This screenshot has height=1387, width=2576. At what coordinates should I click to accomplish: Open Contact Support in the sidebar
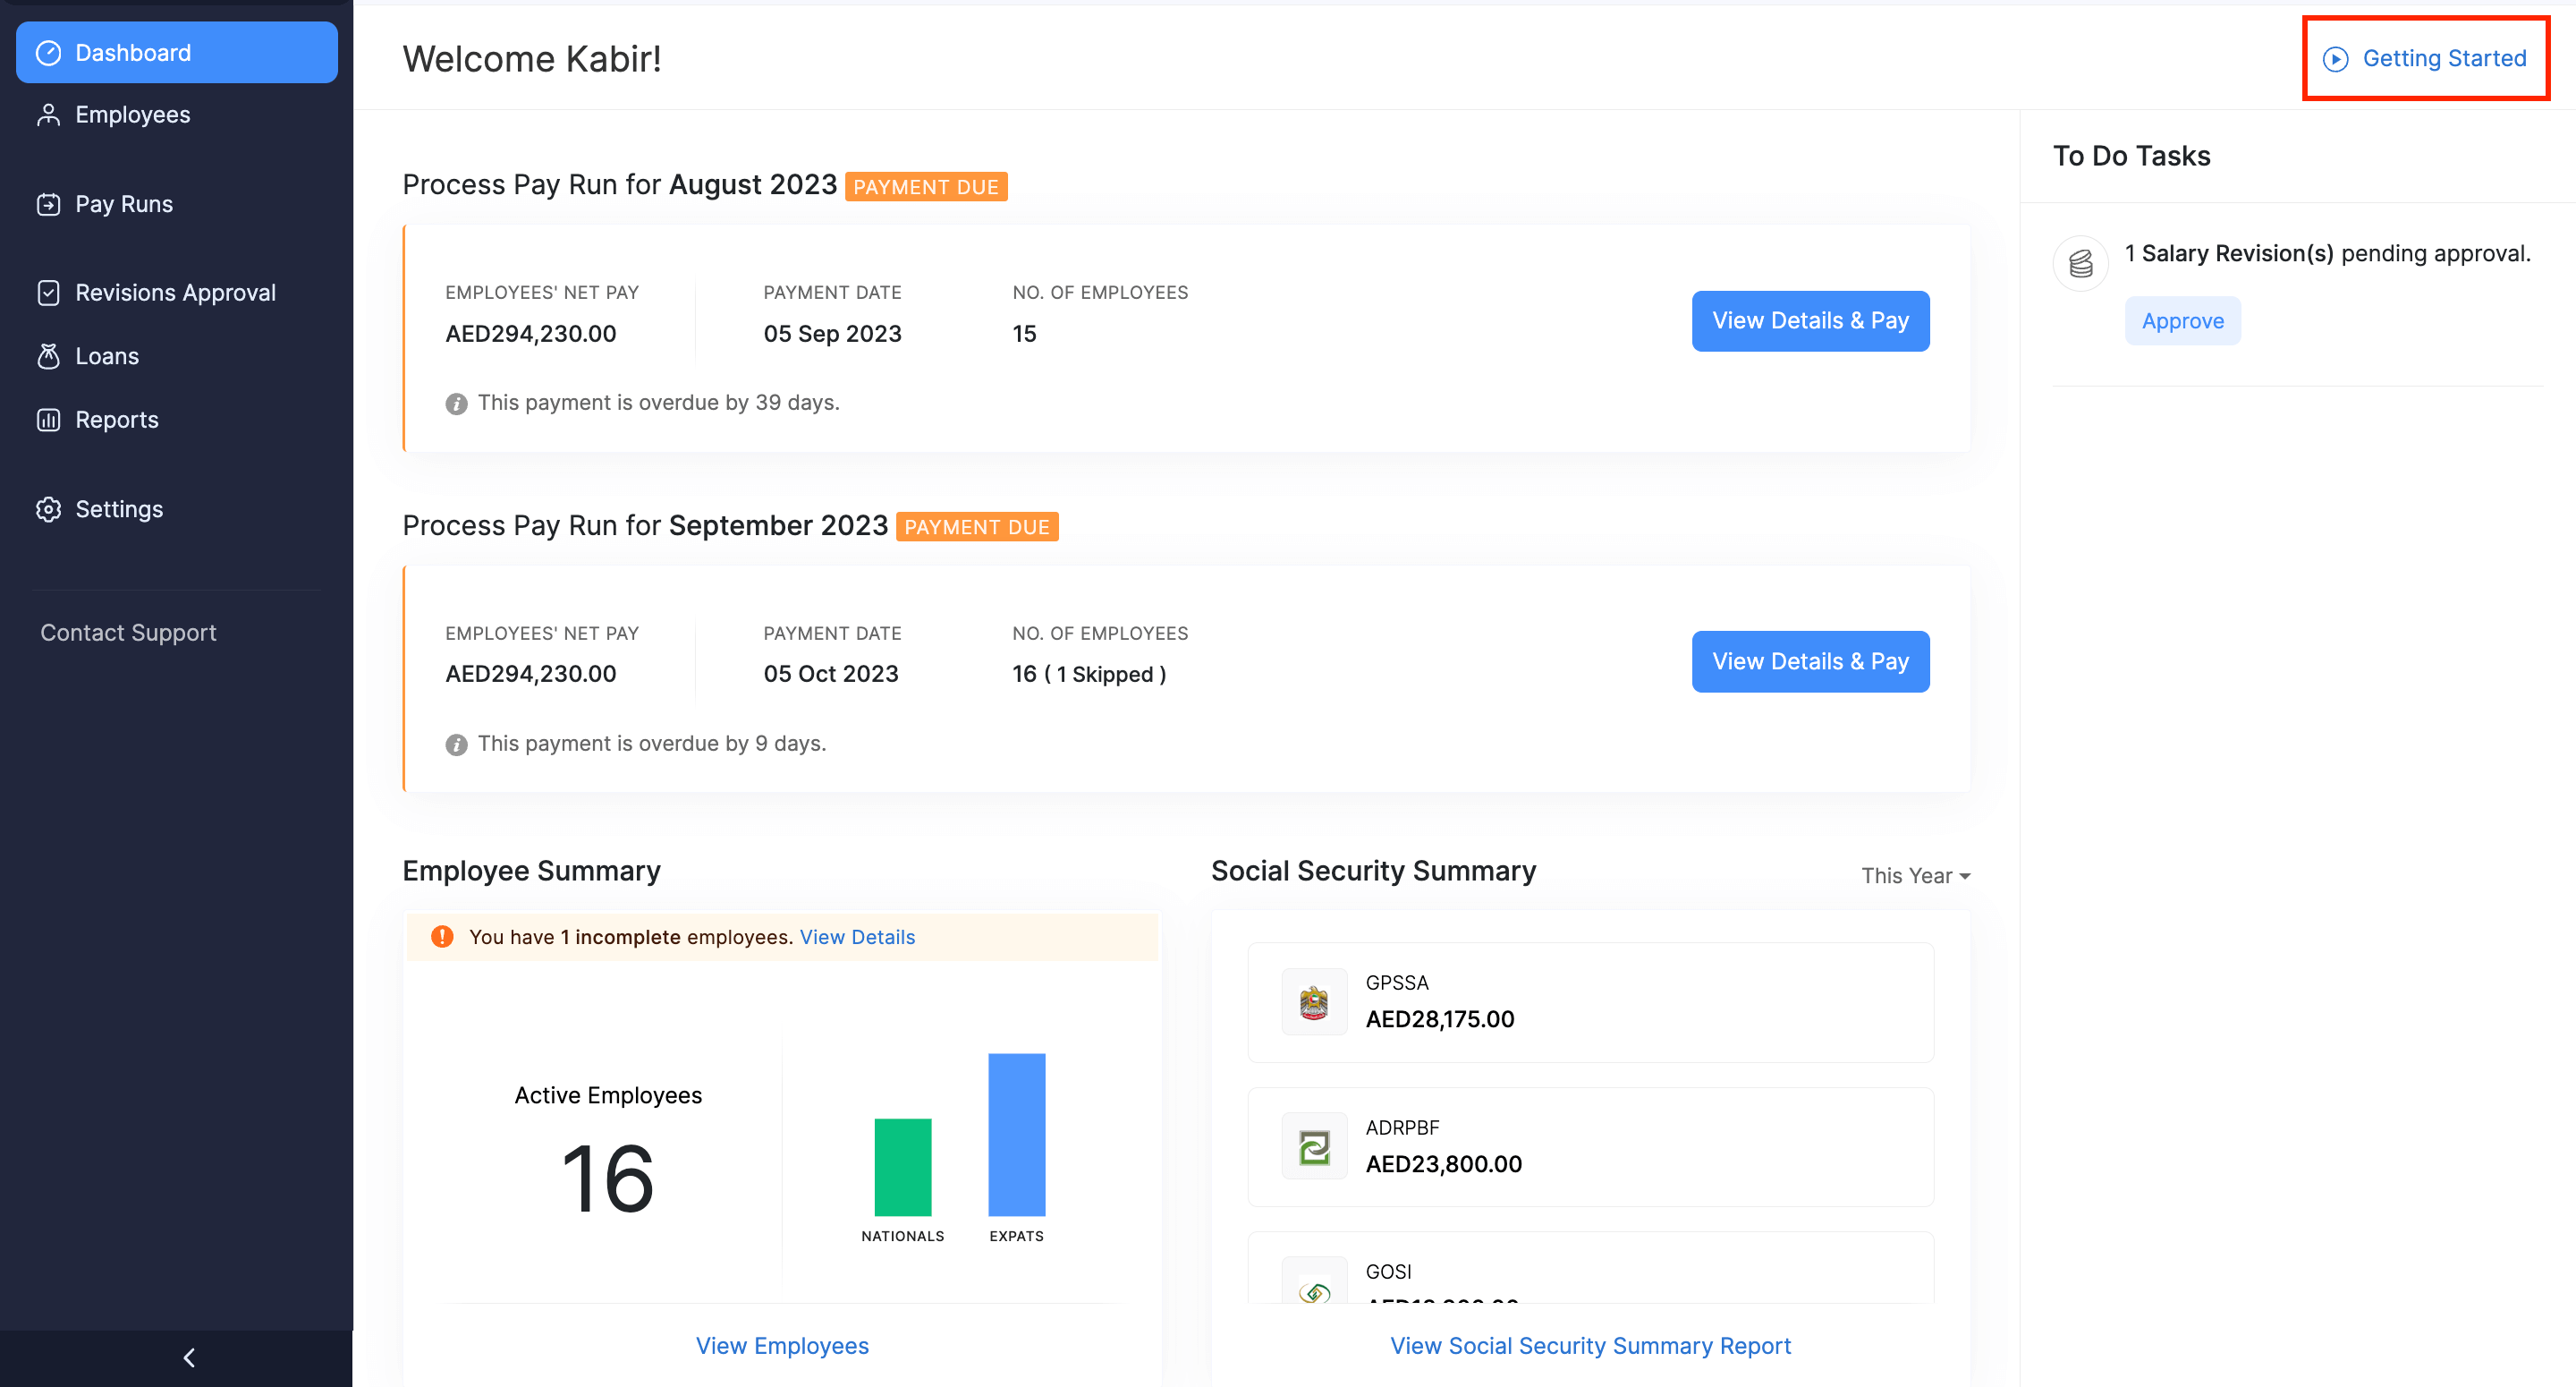128,633
